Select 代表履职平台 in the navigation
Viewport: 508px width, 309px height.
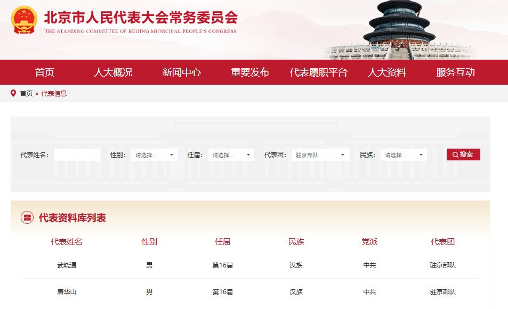coord(318,72)
